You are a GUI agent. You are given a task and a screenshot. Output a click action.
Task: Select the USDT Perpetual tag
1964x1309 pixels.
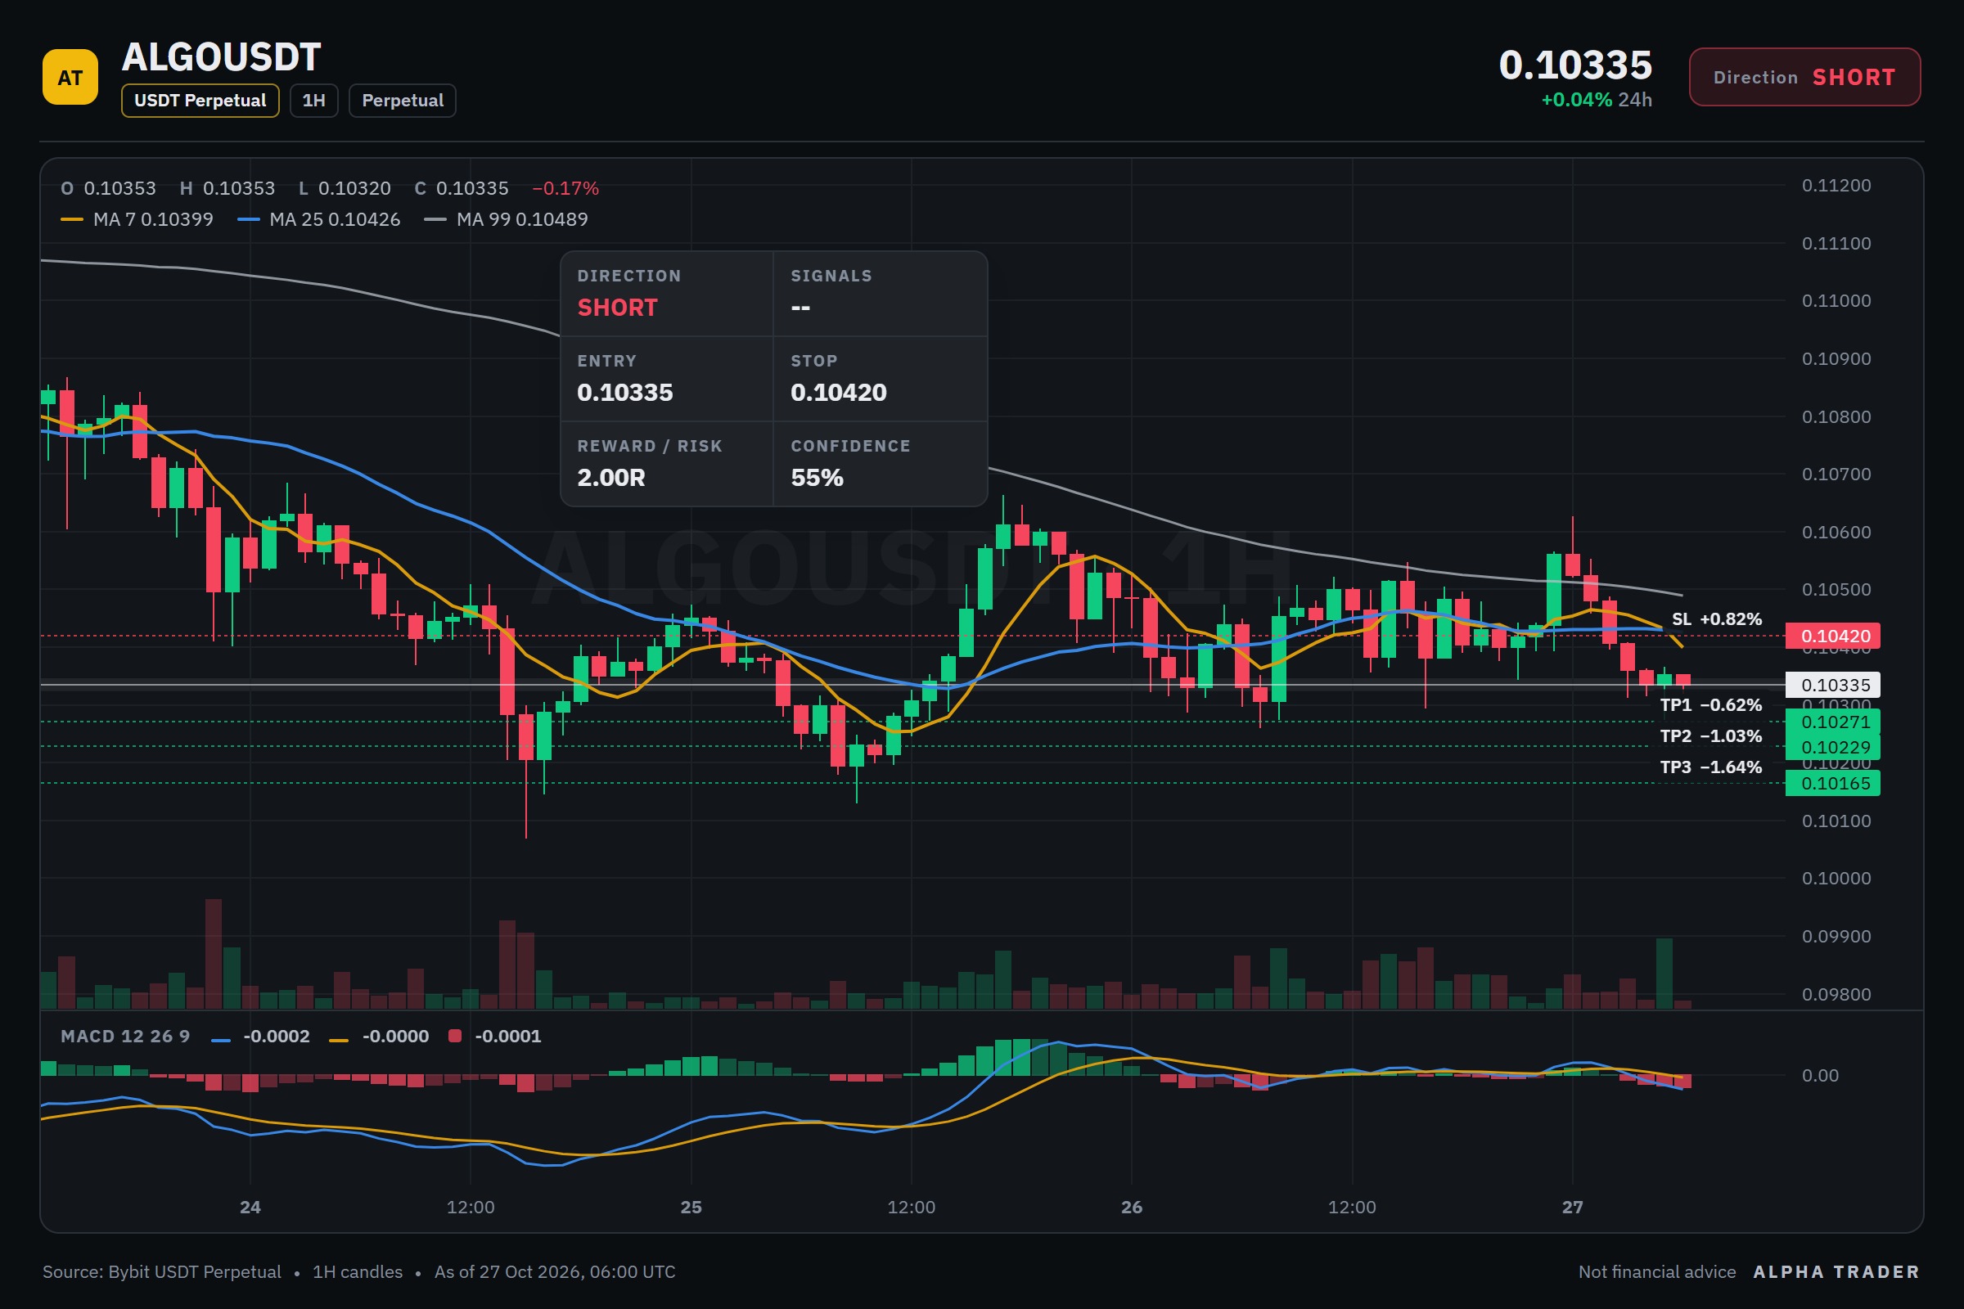[x=200, y=100]
